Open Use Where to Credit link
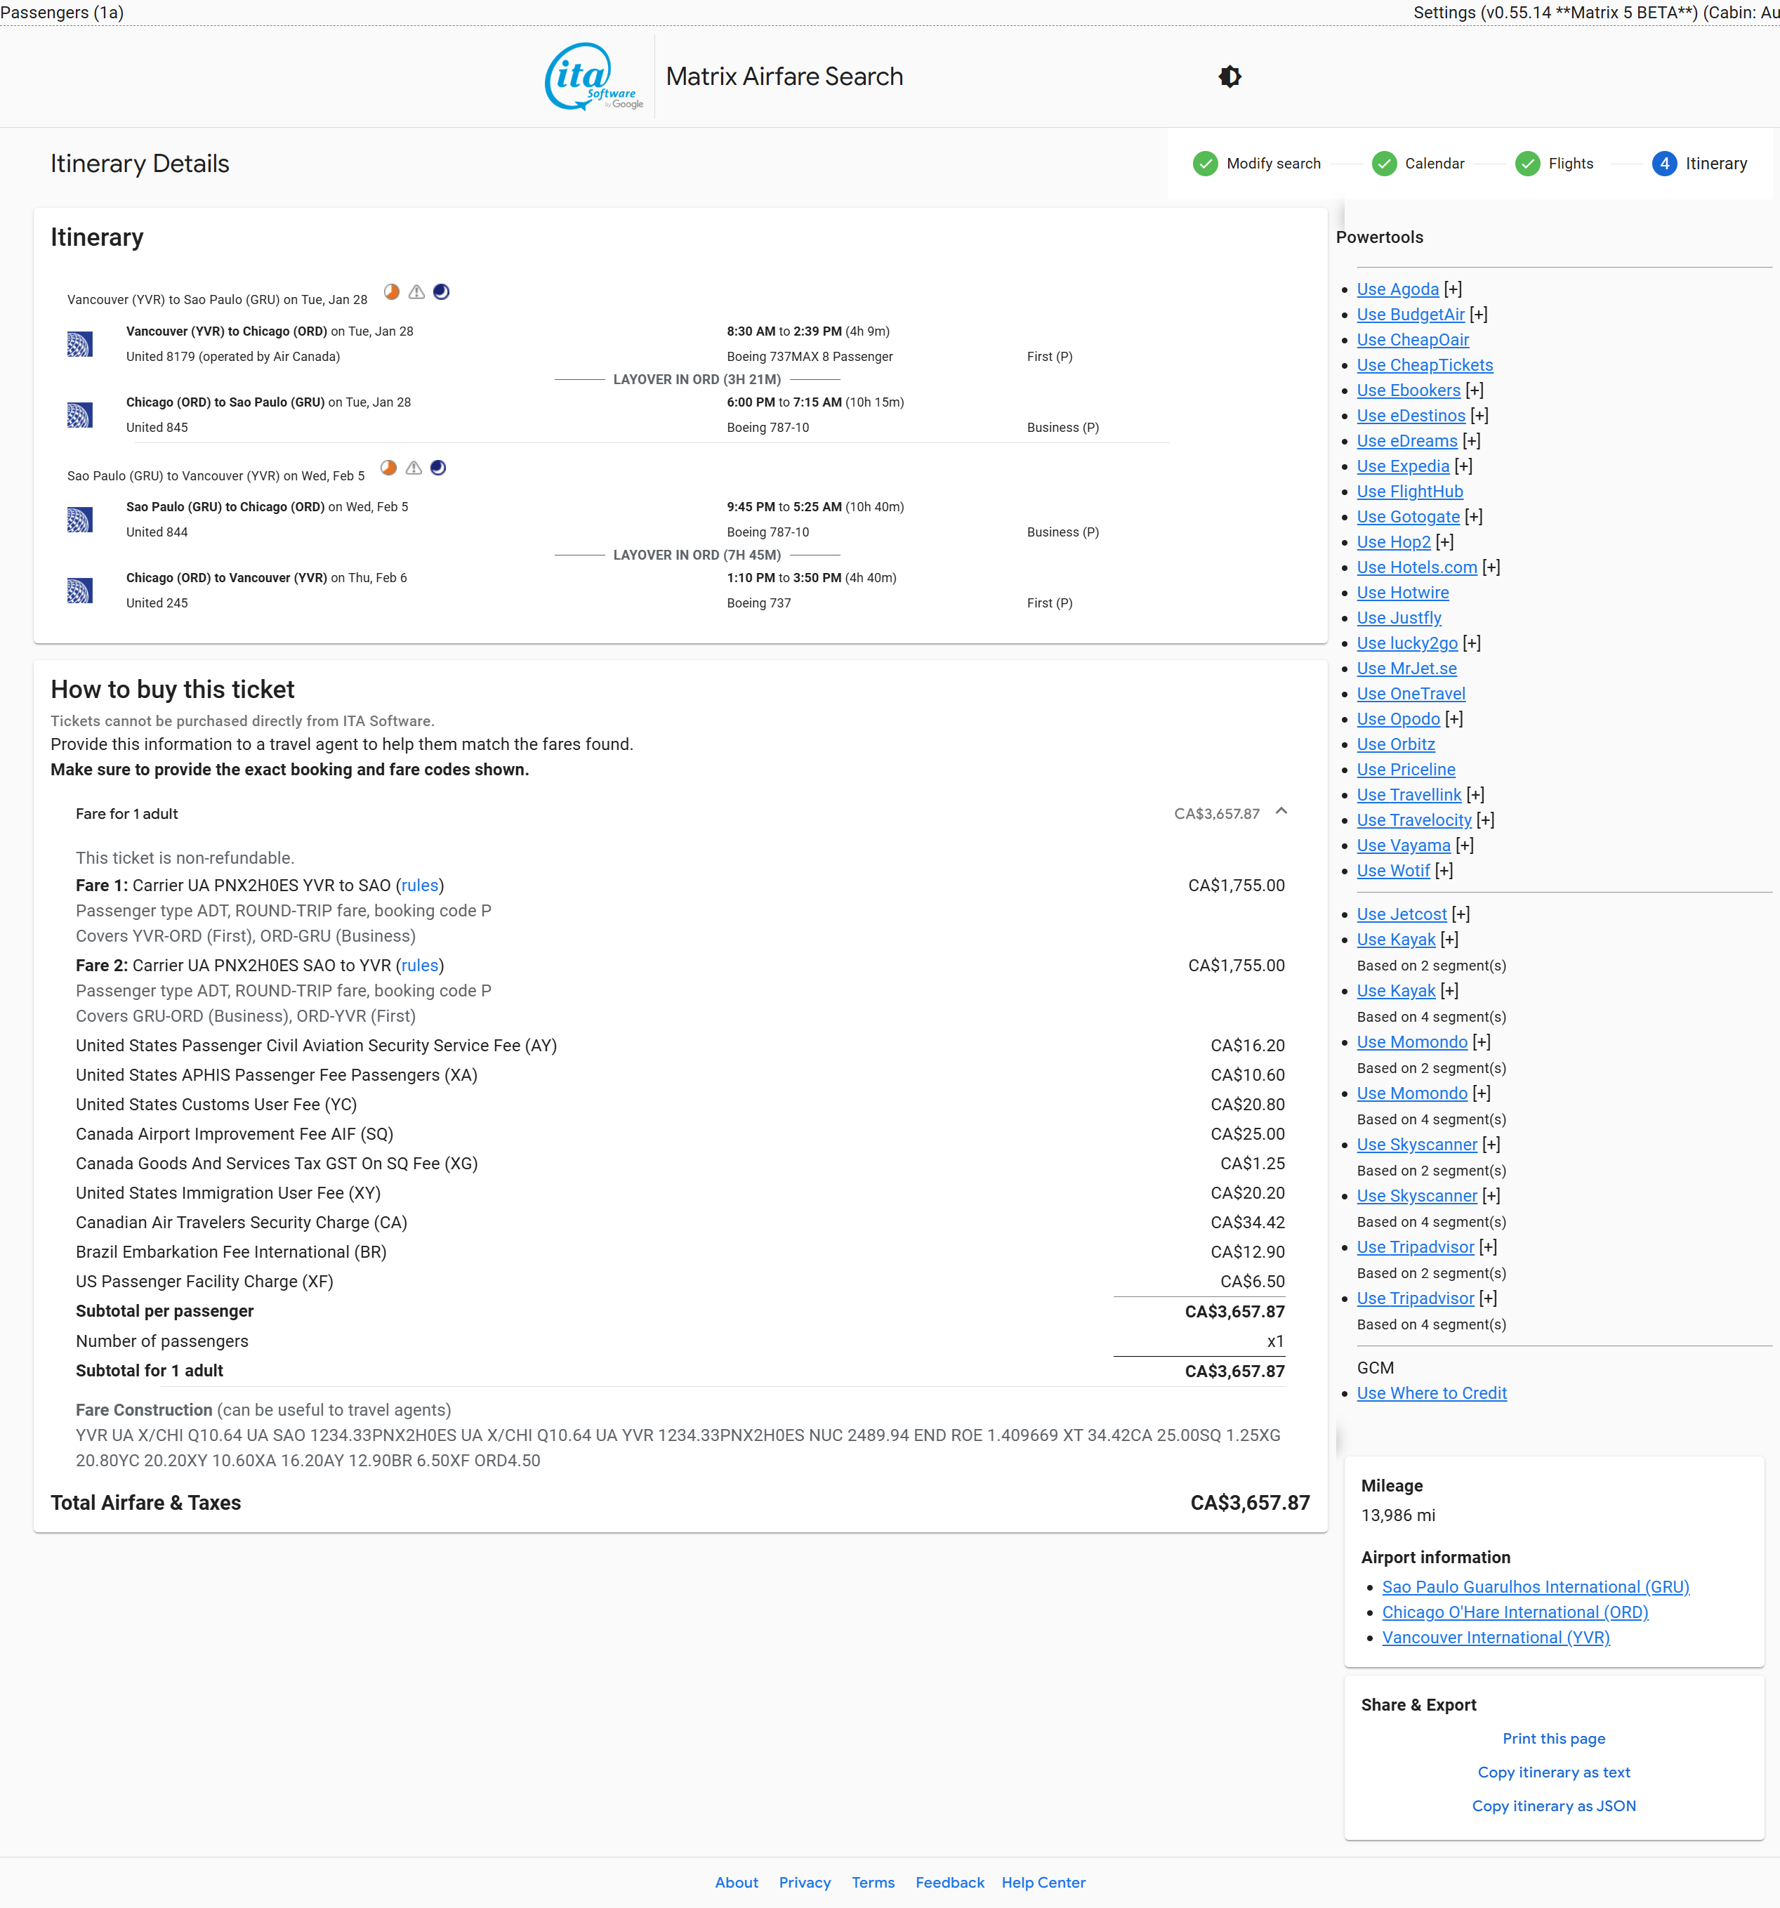The image size is (1780, 1908). pyautogui.click(x=1431, y=1393)
